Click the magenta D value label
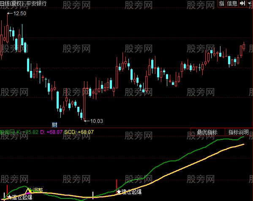 coord(51,132)
